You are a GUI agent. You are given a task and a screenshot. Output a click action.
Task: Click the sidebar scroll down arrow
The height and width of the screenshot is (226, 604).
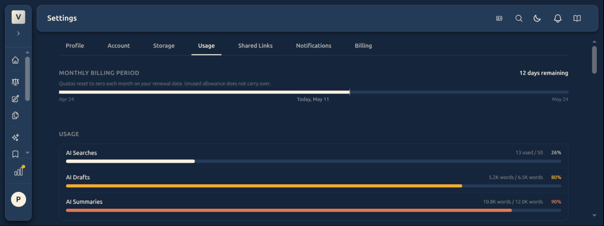coord(28,153)
